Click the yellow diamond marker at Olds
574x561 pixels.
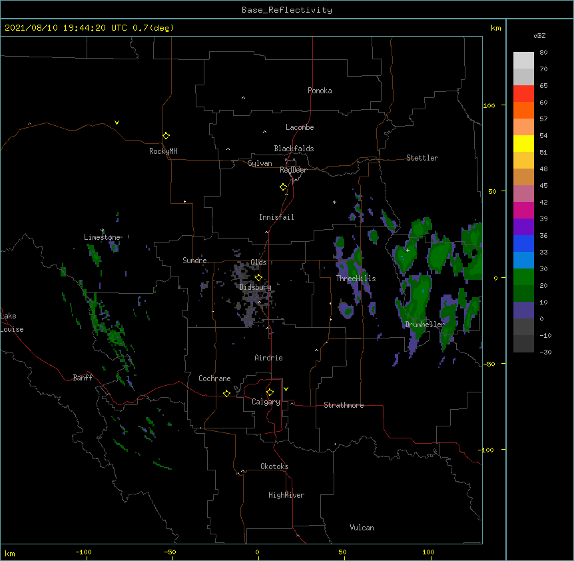point(258,277)
